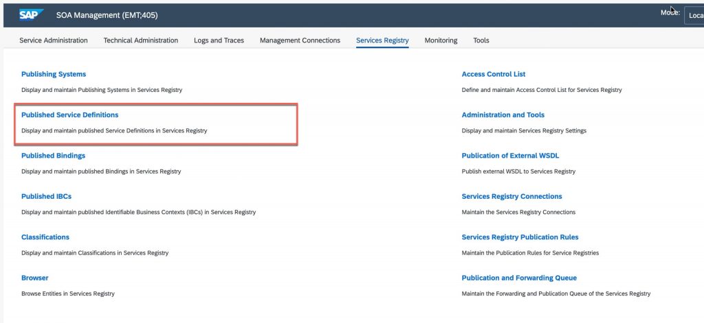
Task: Open the Browser link
Action: pyautogui.click(x=34, y=278)
